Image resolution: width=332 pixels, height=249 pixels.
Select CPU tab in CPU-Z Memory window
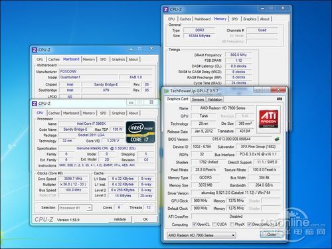[x=171, y=19]
